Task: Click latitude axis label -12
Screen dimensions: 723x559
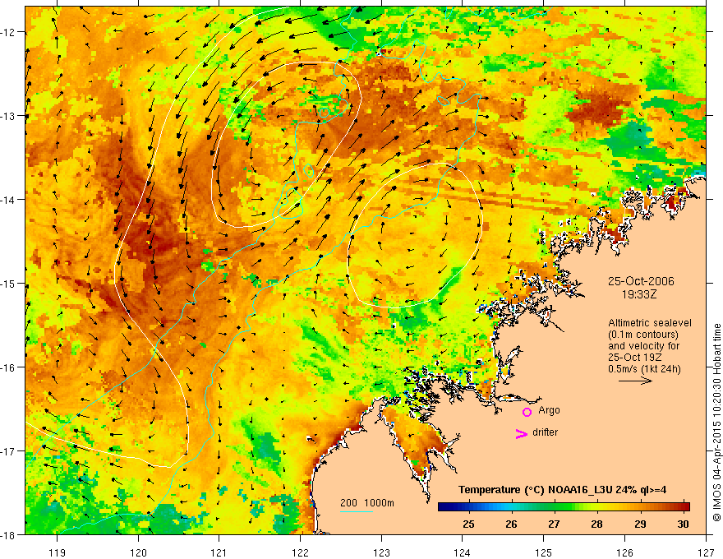Action: point(8,32)
